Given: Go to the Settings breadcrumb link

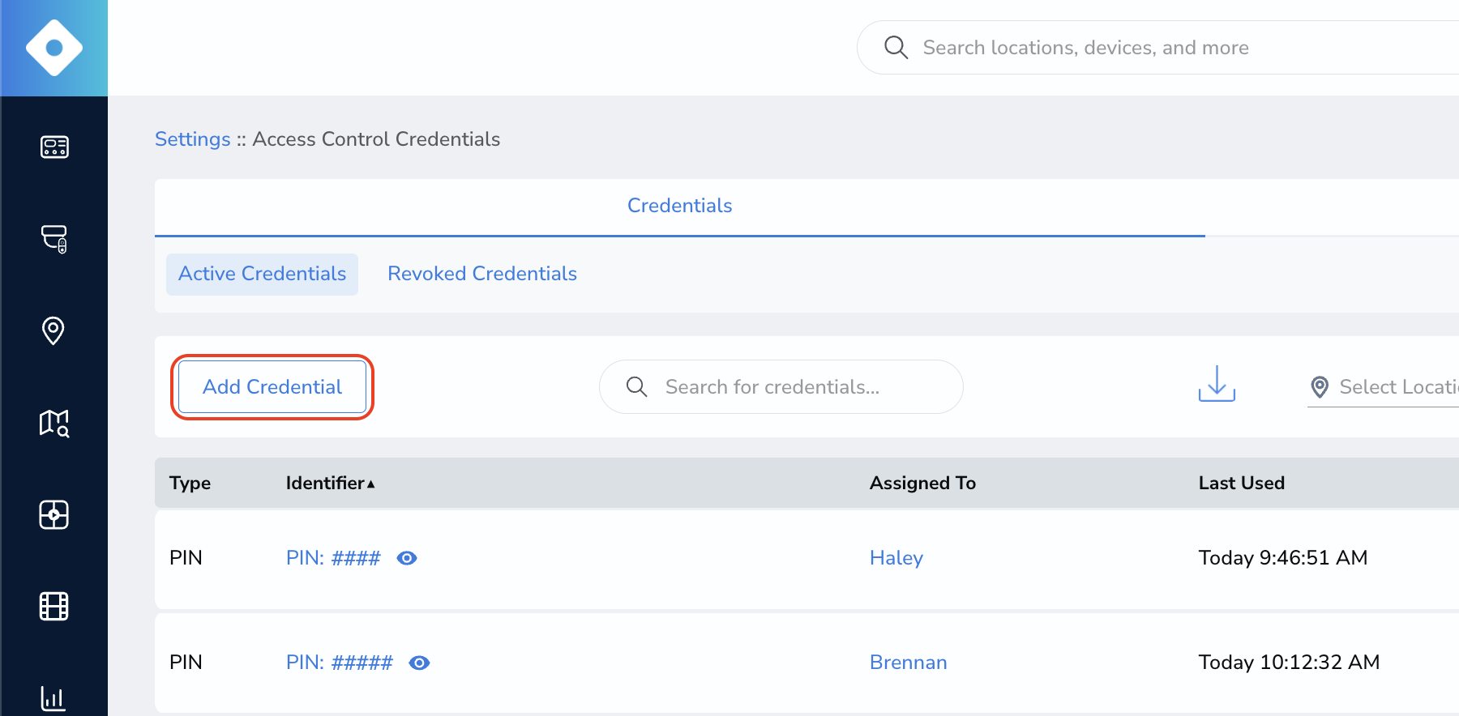Looking at the screenshot, I should [193, 139].
